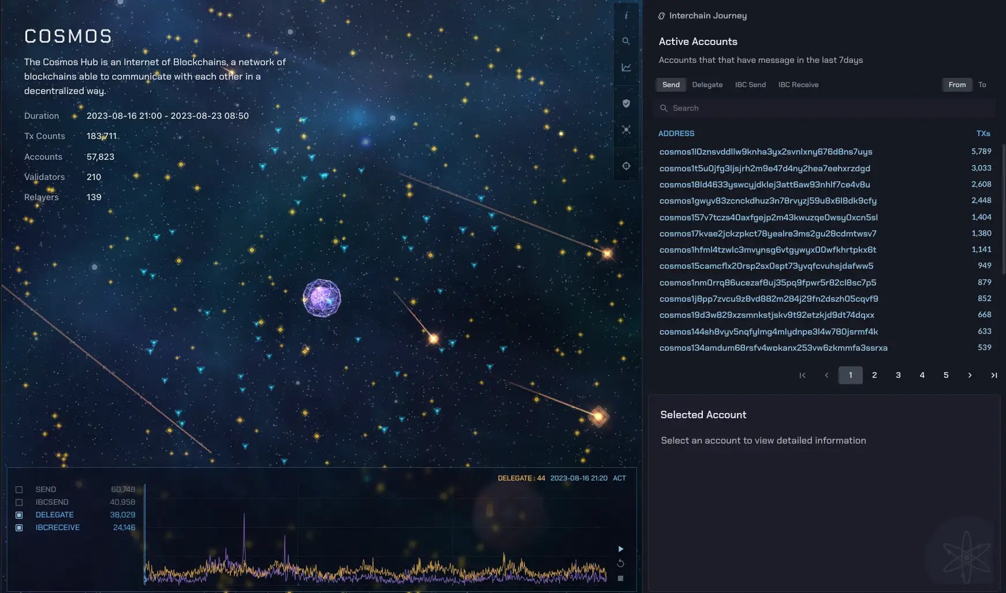
Task: Uncheck the IBCRECEIVE series checkbox
Action: click(x=19, y=528)
